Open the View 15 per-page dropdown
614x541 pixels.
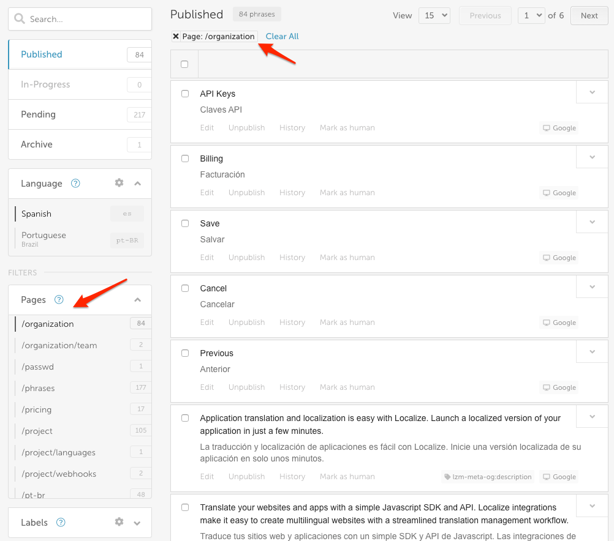(434, 16)
